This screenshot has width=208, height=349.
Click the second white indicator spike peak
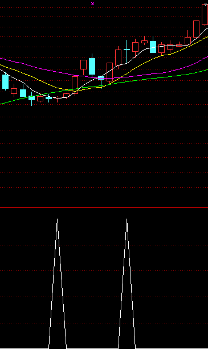click(x=127, y=220)
